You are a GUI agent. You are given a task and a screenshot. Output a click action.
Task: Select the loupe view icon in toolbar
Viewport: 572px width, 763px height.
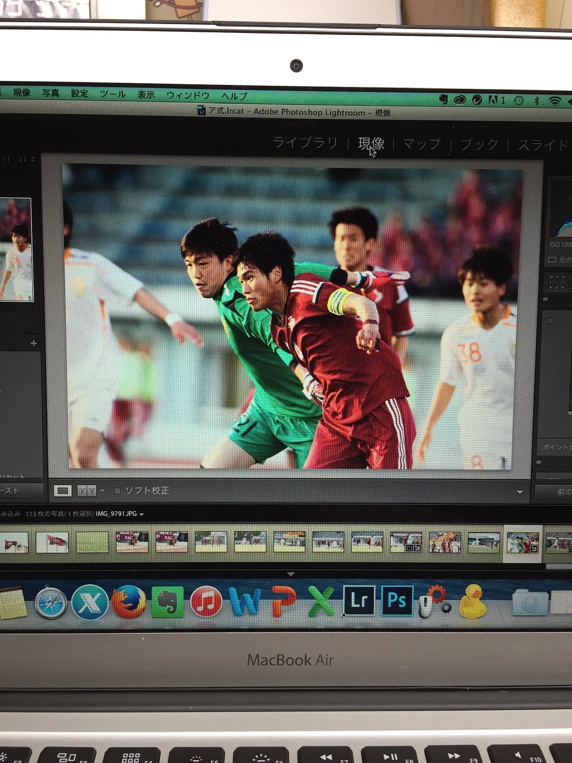point(62,490)
